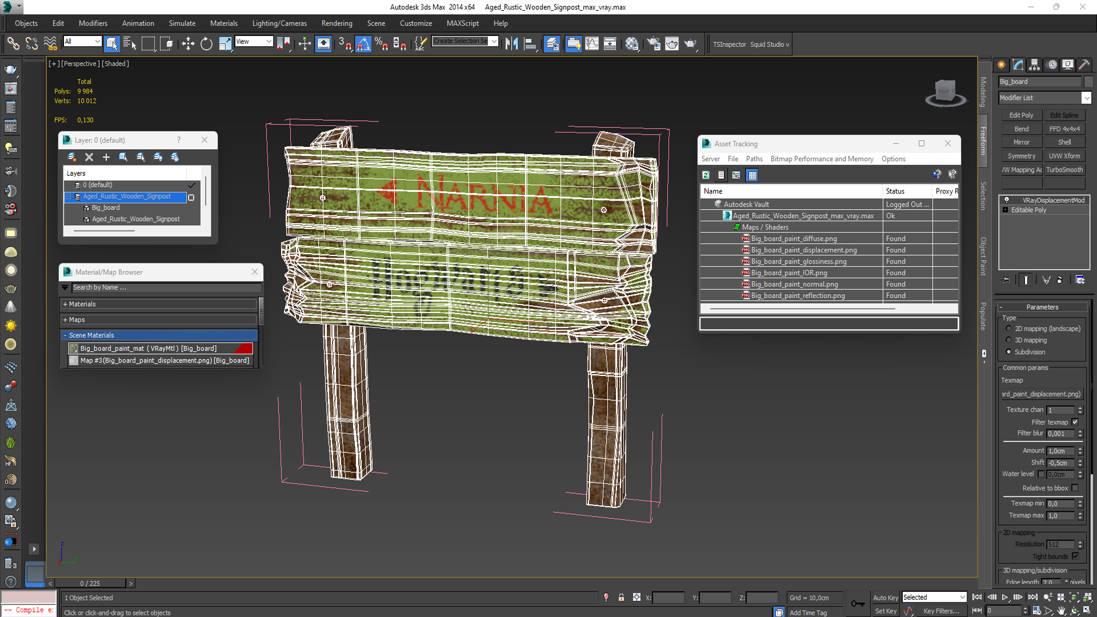
Task: Select 3D mapping radio button
Action: 1009,340
